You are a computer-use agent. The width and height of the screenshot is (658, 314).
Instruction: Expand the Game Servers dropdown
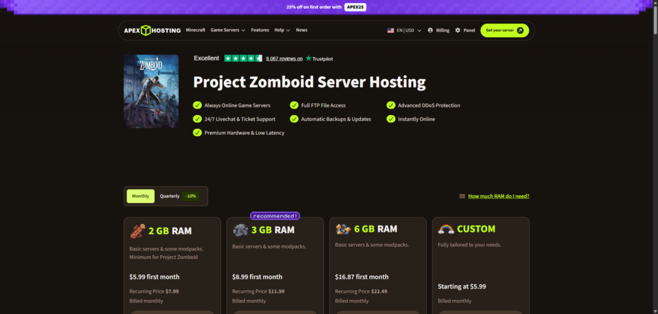click(x=228, y=30)
